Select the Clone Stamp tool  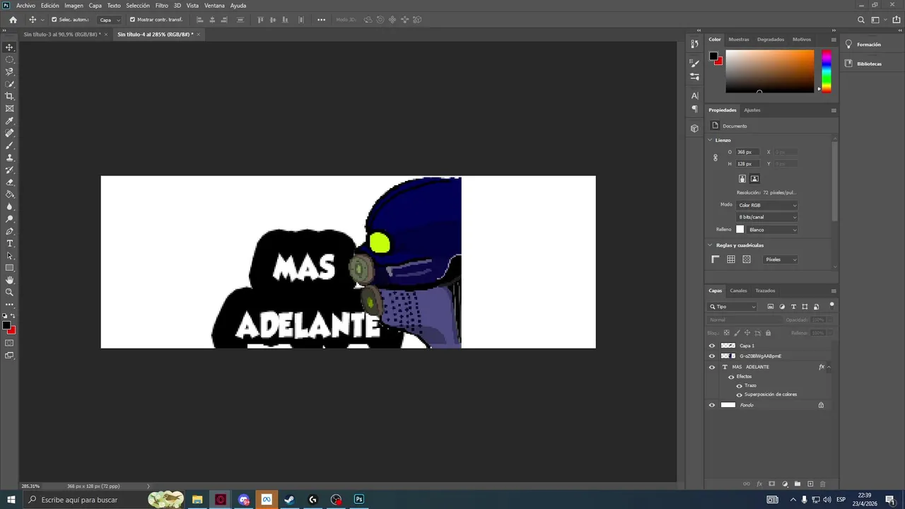point(9,158)
